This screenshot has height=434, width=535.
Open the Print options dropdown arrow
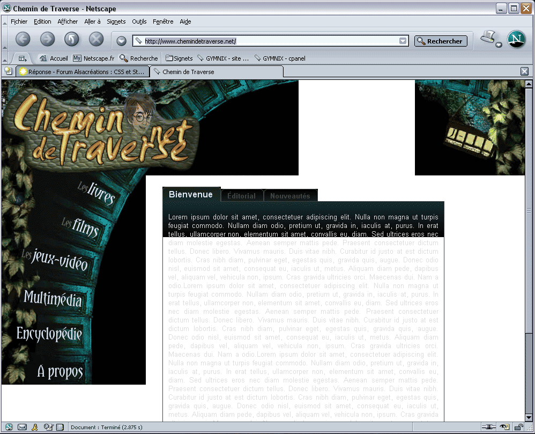point(499,45)
